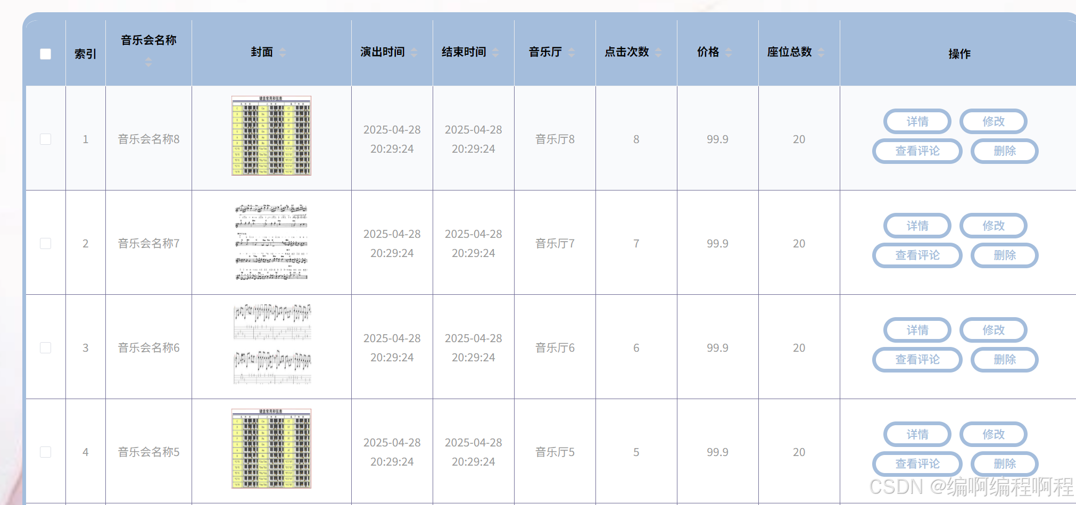
Task: Open the cover thumbnail of 音乐会名称6
Action: 272,344
